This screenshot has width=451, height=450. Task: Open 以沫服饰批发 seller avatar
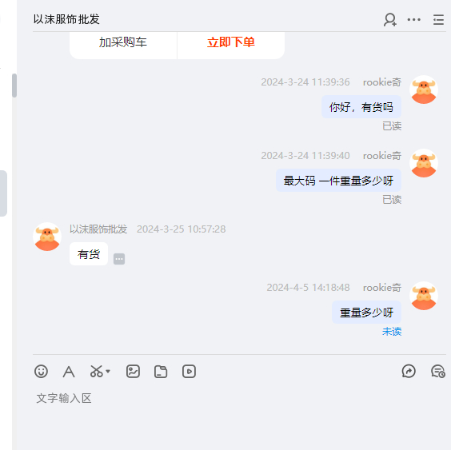47,237
